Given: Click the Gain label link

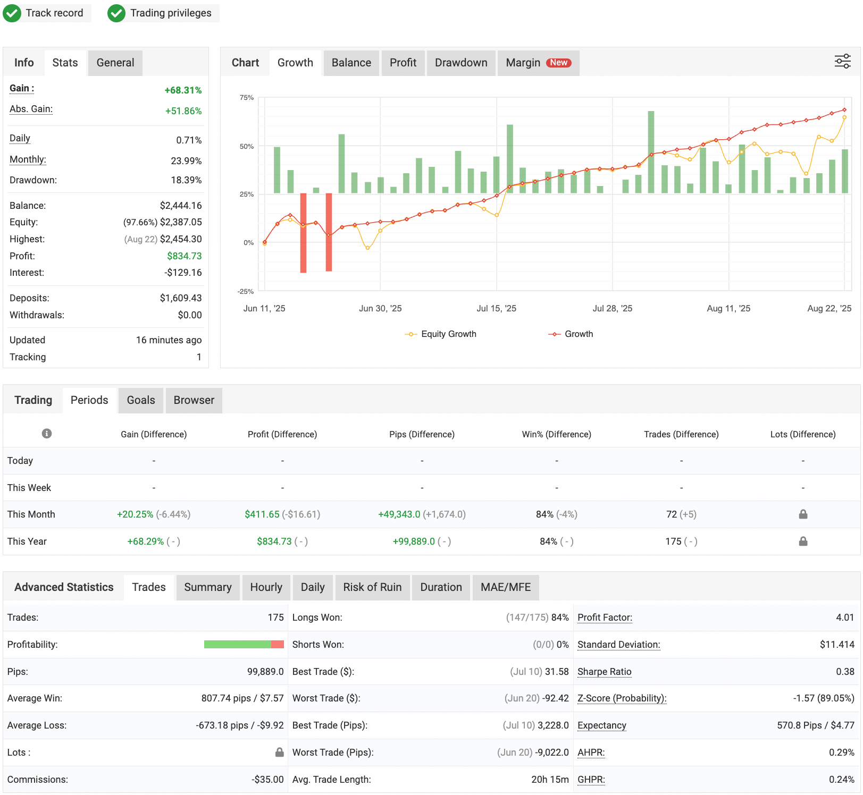Looking at the screenshot, I should tap(22, 89).
